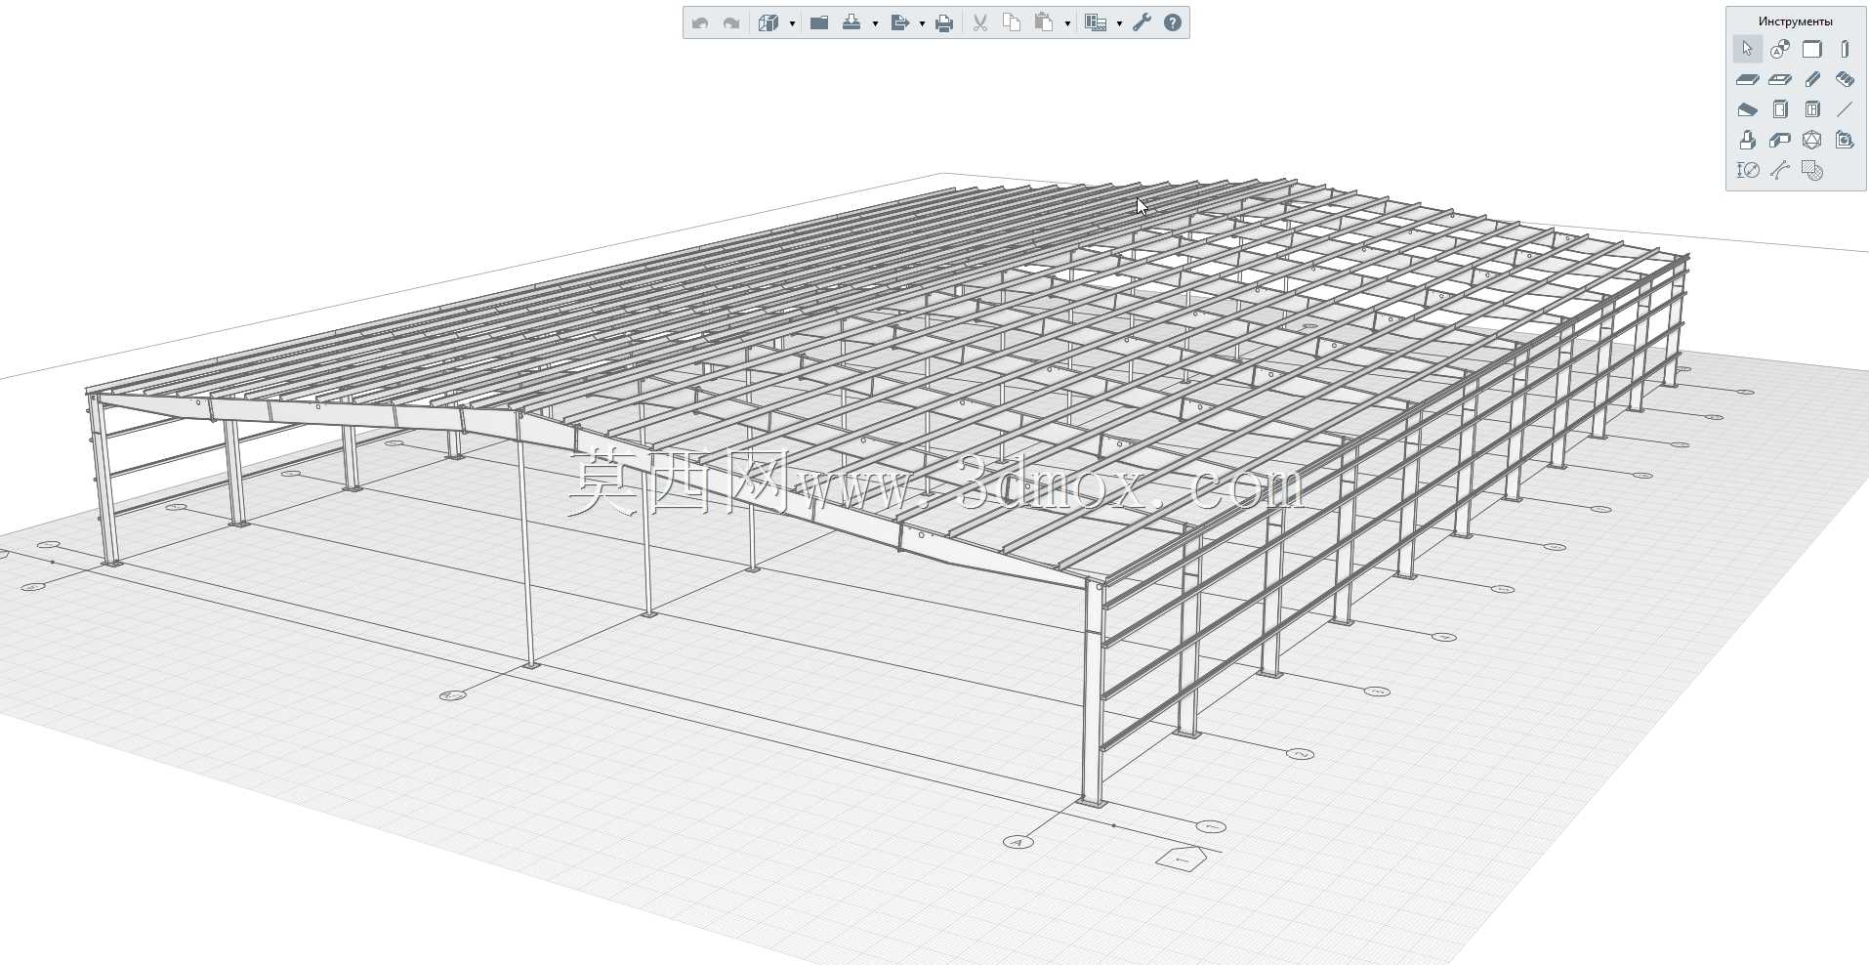1869x965 pixels.
Task: Click the Инструменты panel title
Action: [x=1796, y=21]
